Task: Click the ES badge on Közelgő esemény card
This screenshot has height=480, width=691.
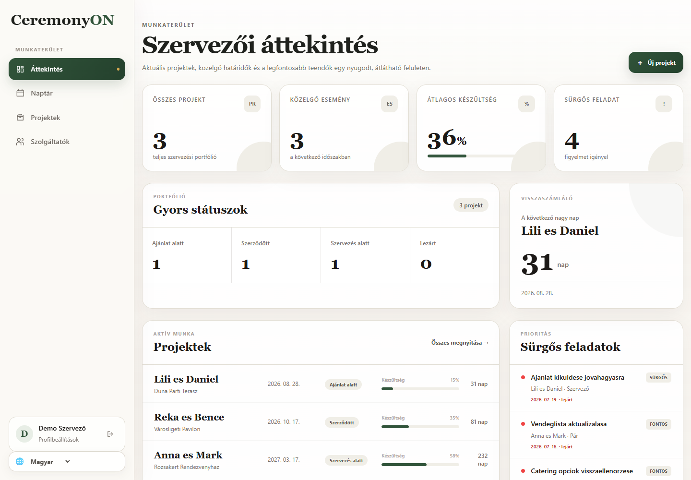Action: pyautogui.click(x=390, y=104)
